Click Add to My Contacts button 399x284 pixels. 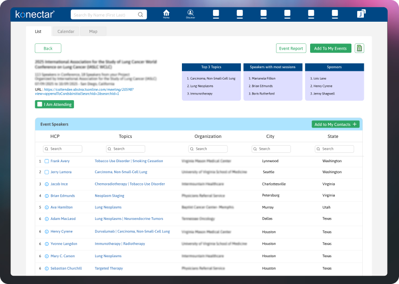(335, 124)
